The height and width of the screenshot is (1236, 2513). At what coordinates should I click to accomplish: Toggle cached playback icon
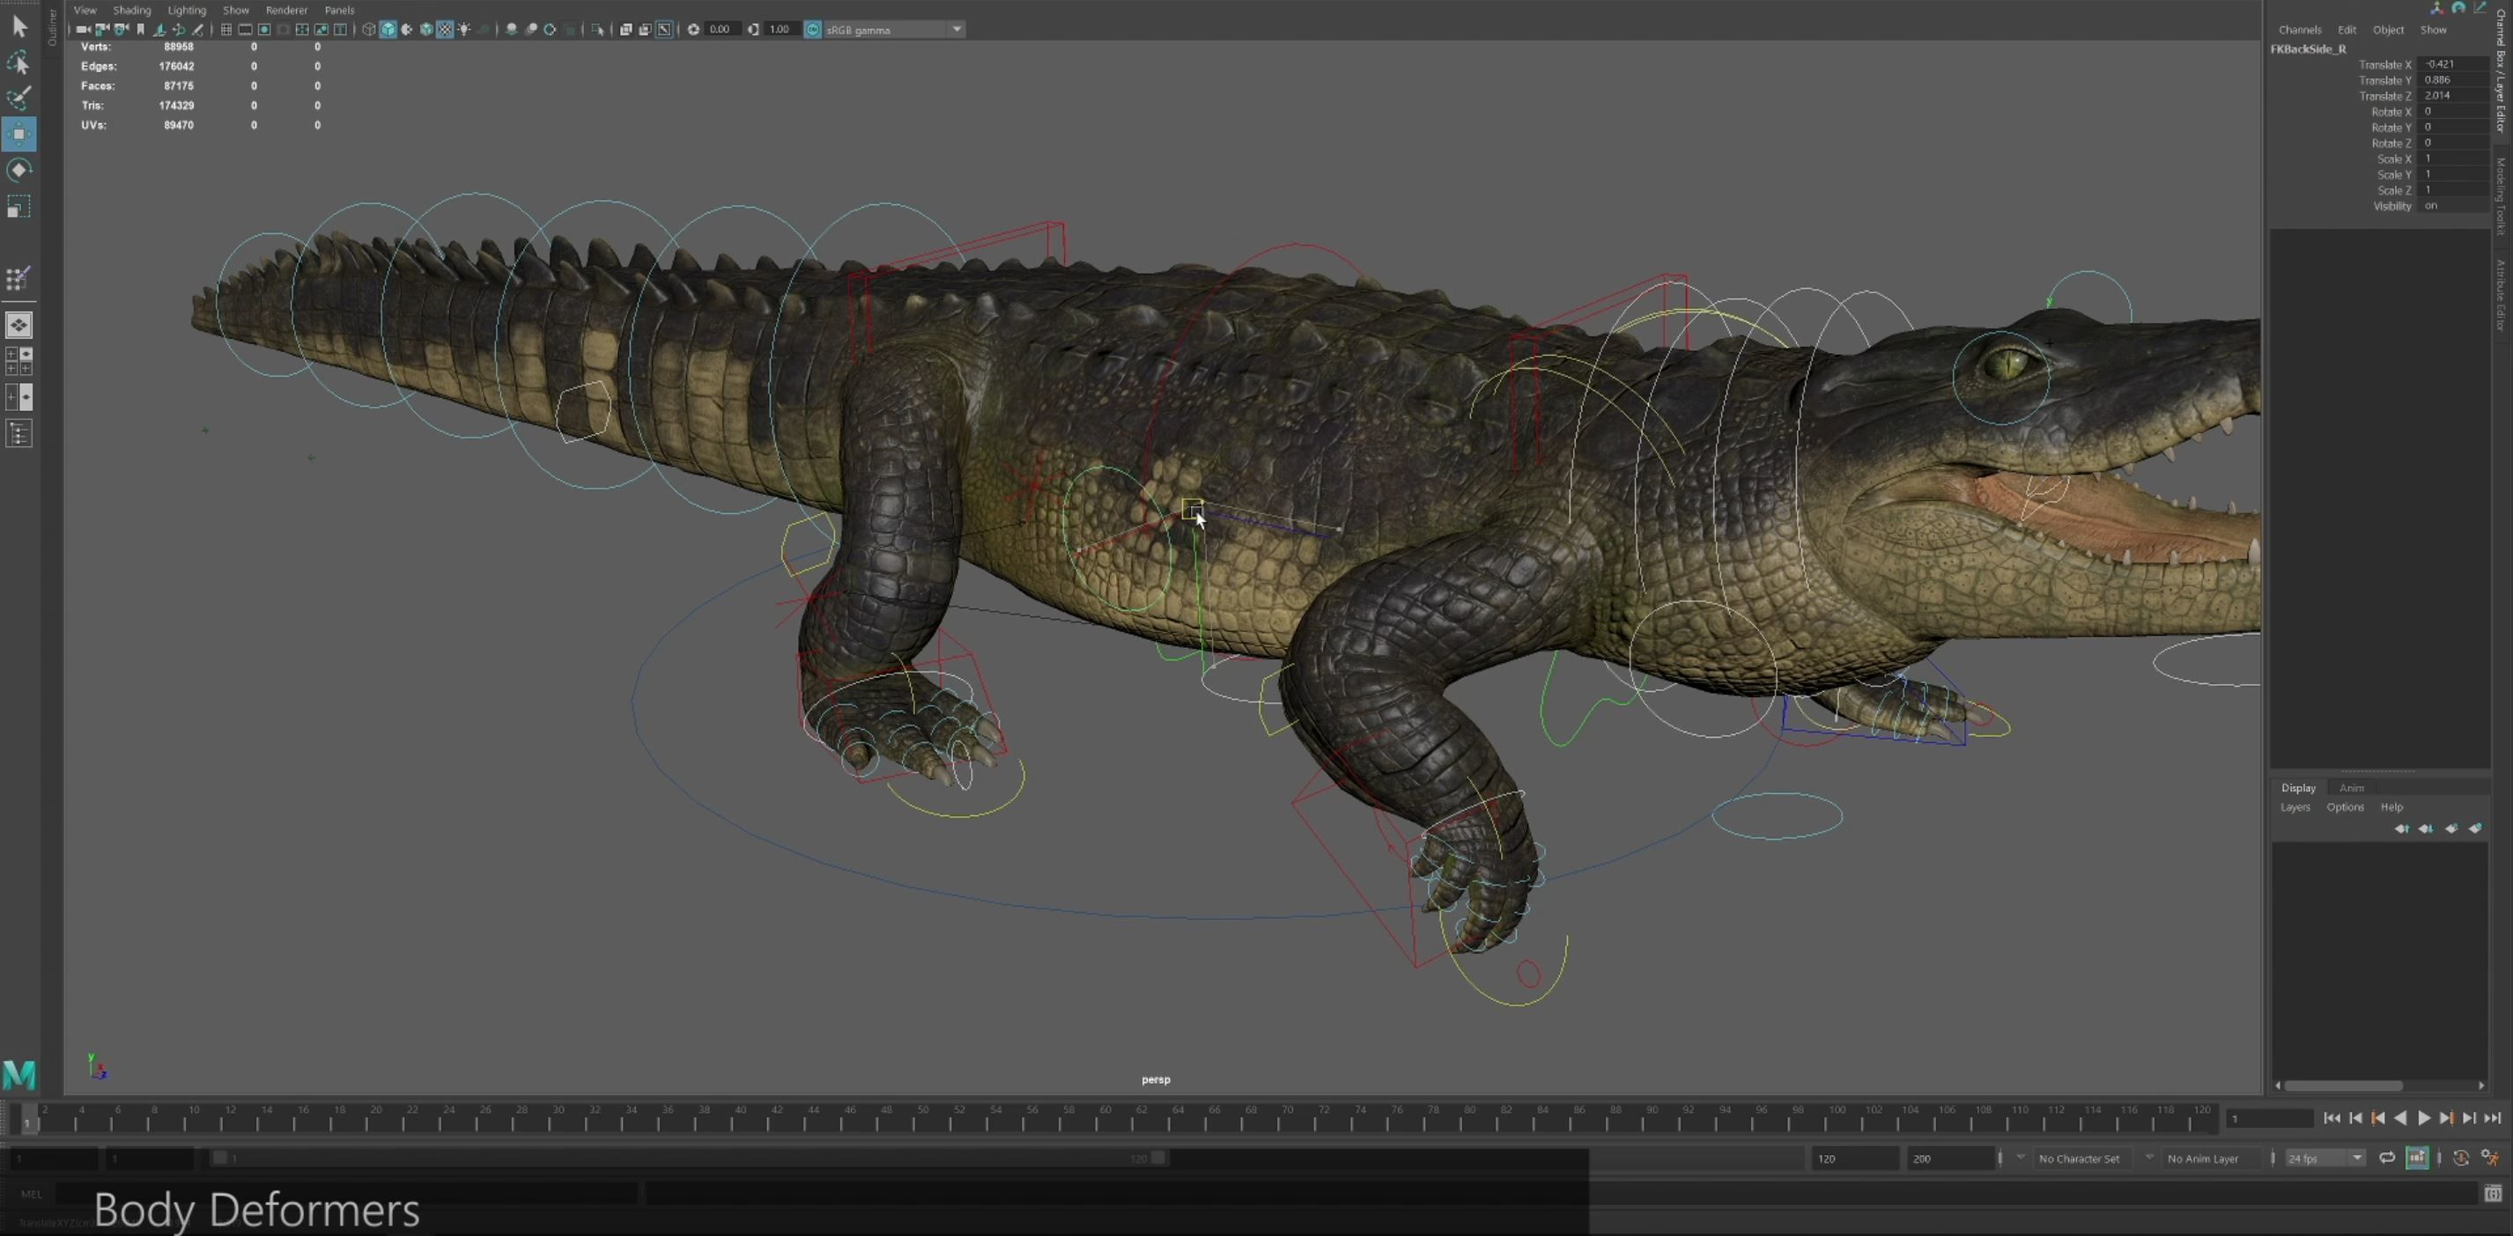2417,1157
